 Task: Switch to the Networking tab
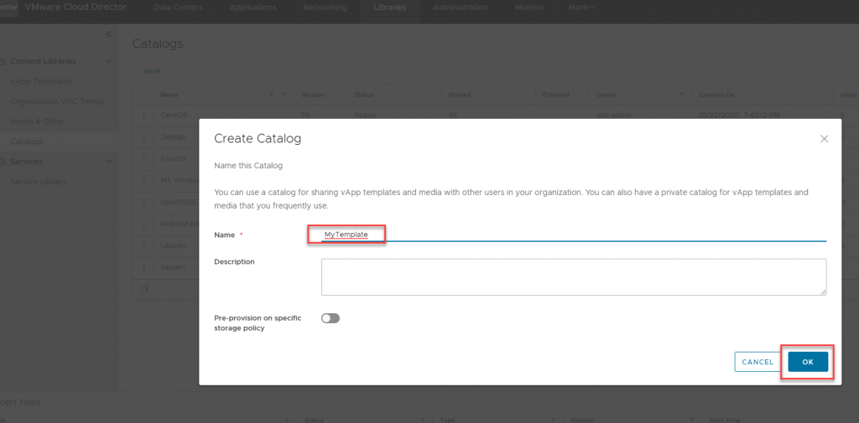point(325,8)
